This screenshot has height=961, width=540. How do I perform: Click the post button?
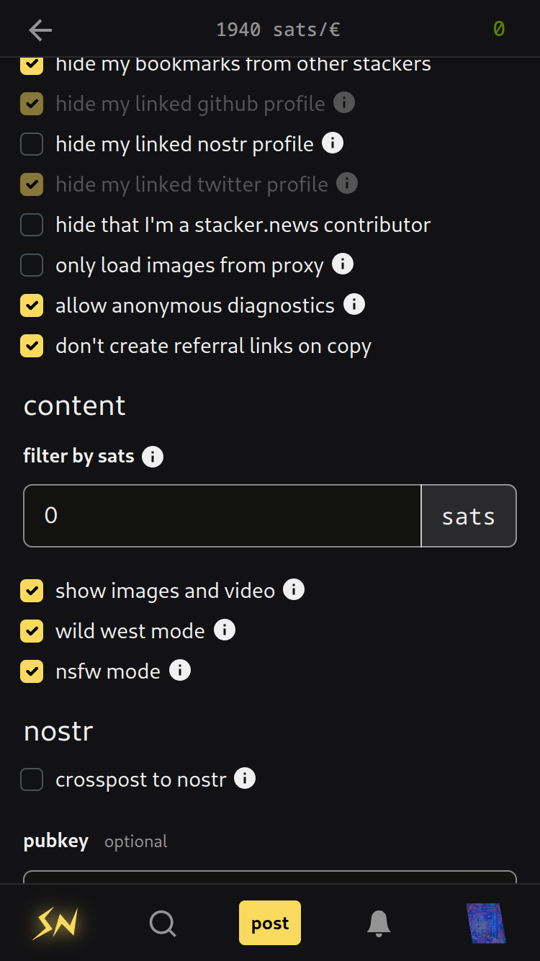point(270,923)
